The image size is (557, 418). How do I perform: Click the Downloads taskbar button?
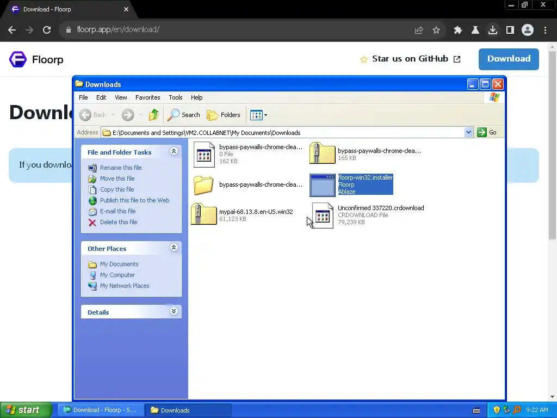pyautogui.click(x=189, y=410)
